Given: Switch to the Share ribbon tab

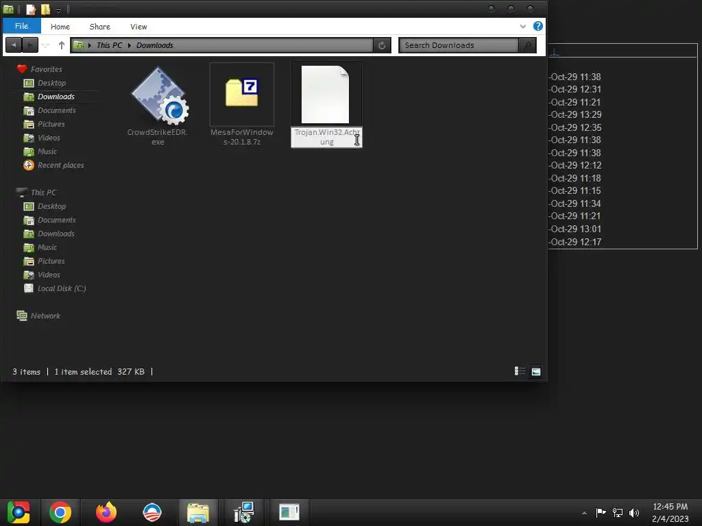Looking at the screenshot, I should click(x=100, y=27).
